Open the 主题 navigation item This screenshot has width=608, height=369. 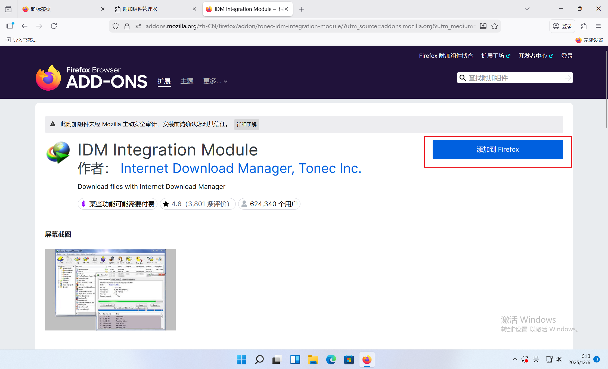pos(187,81)
